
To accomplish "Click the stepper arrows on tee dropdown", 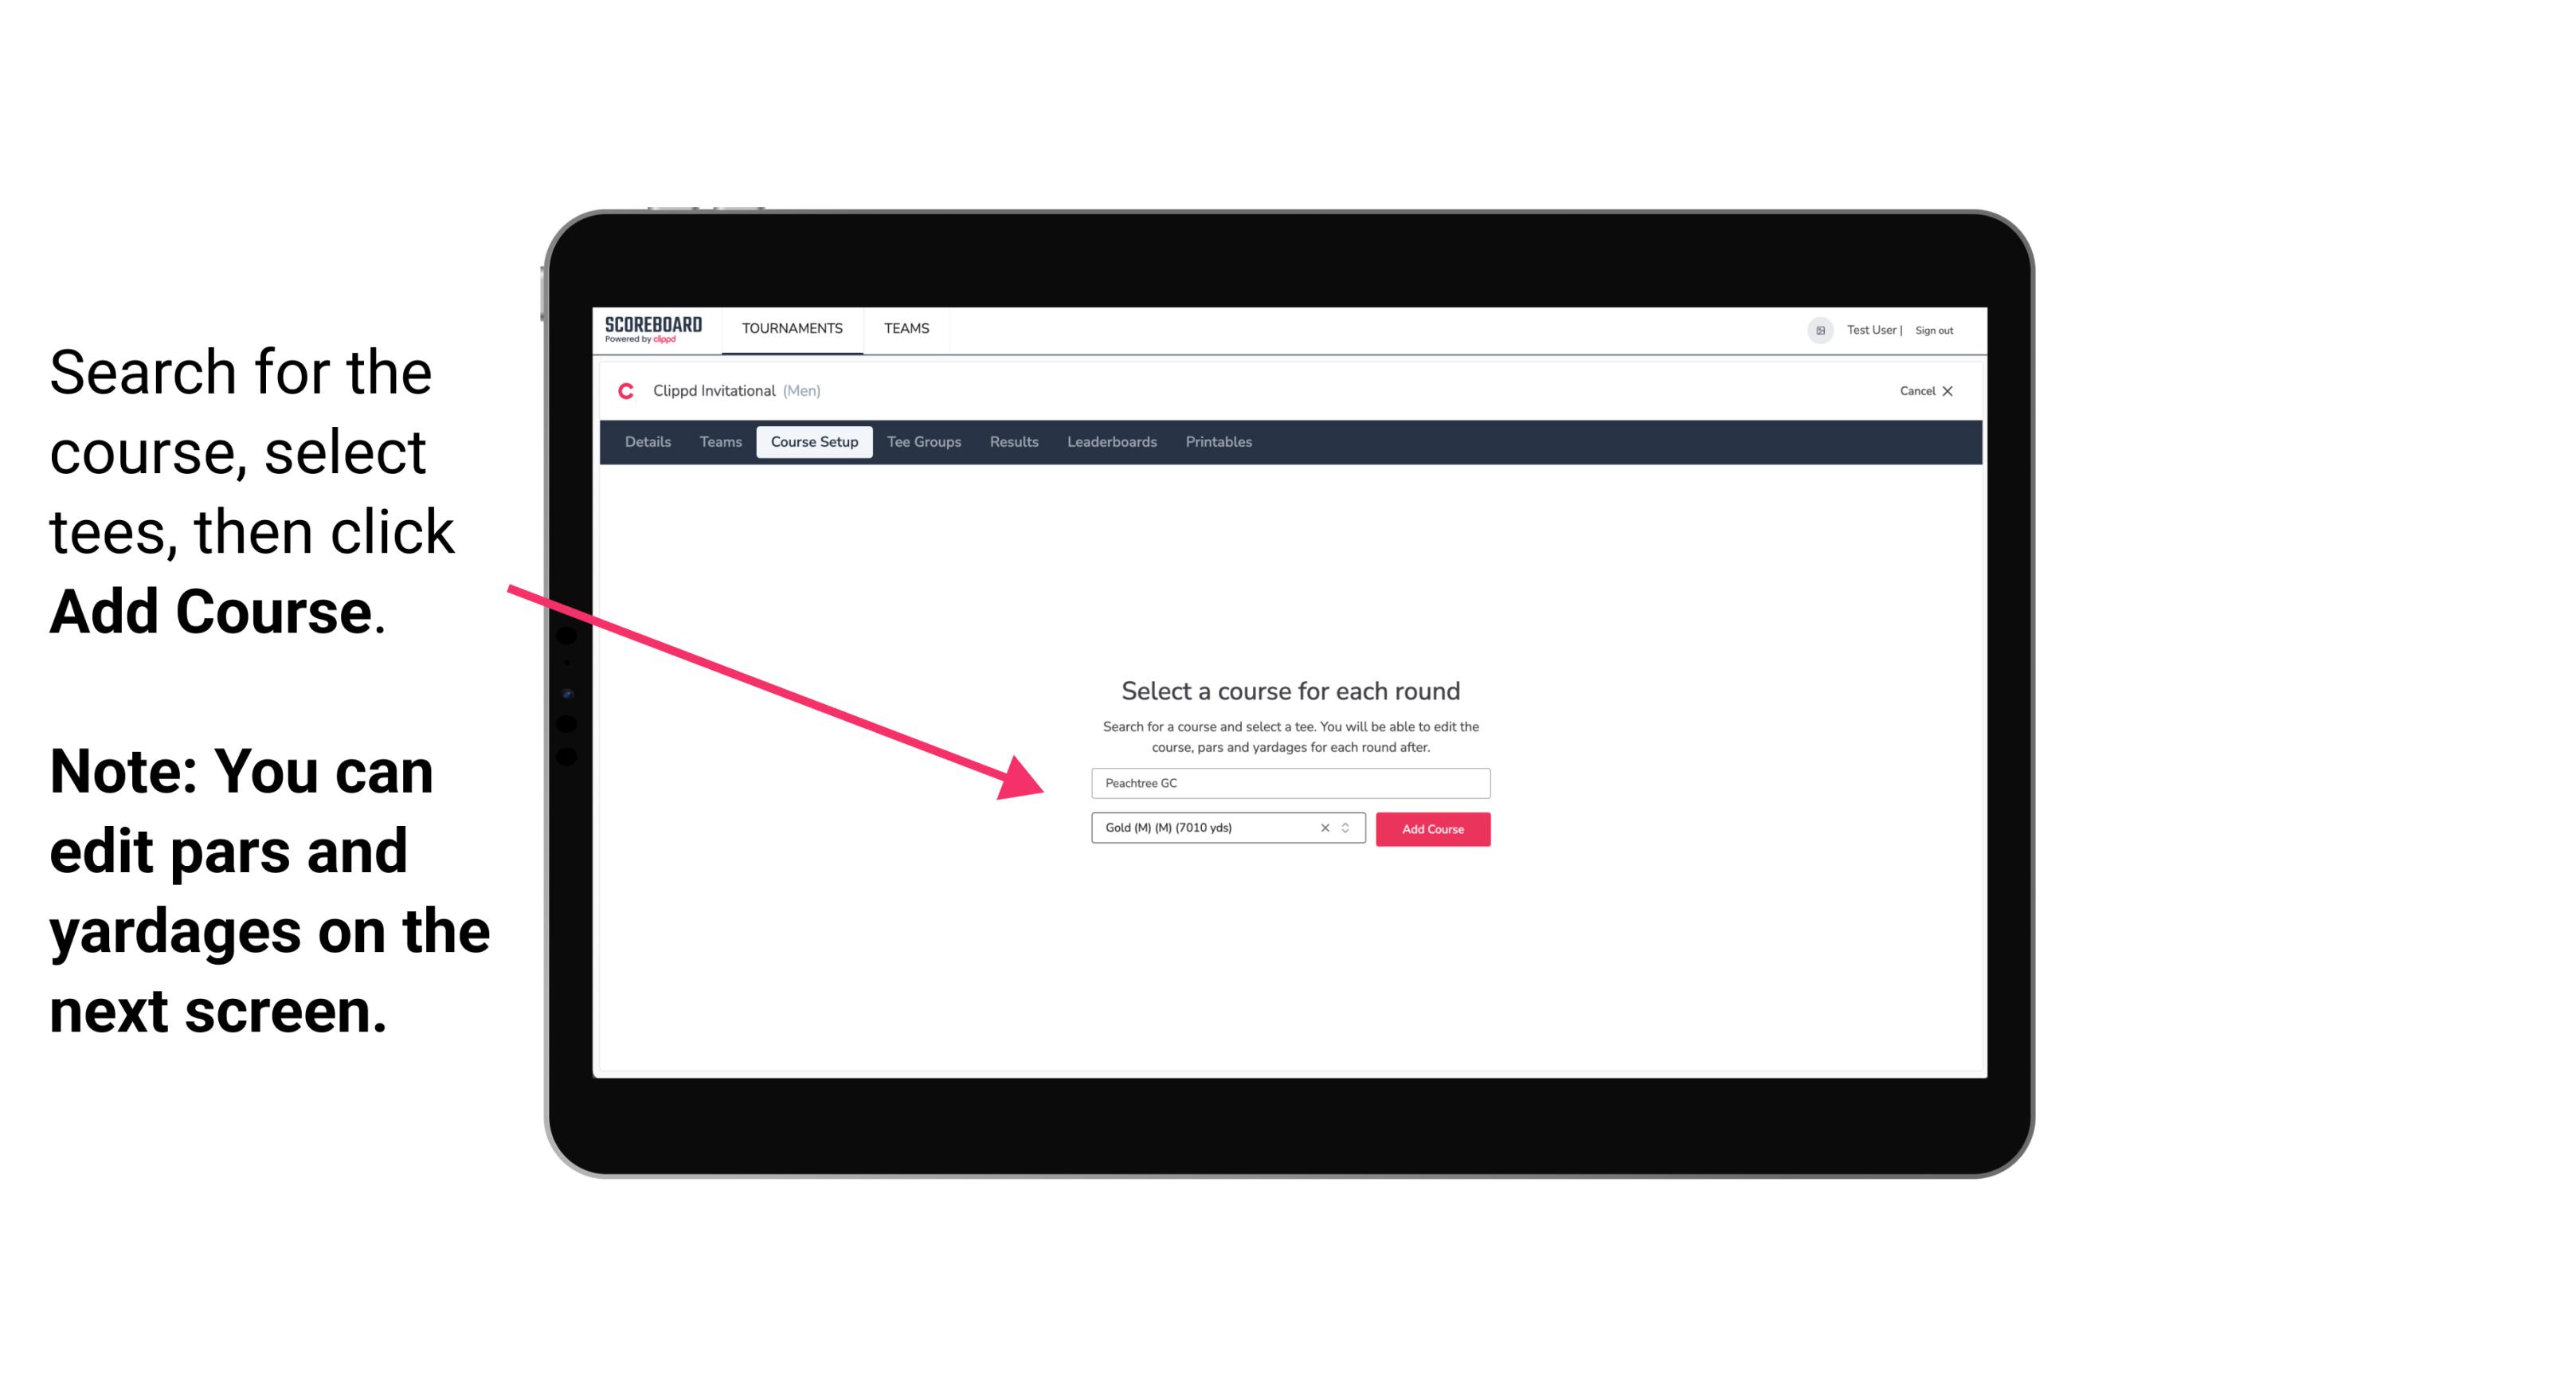I will coord(1349,828).
